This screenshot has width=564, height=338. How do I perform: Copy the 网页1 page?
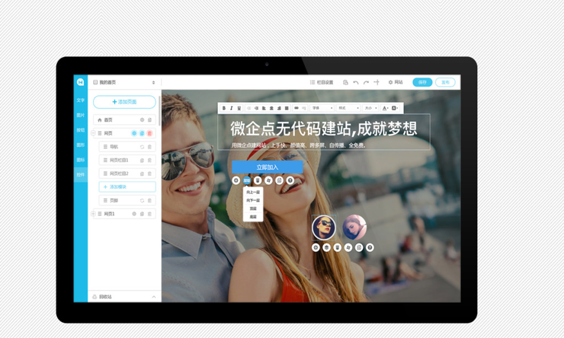pyautogui.click(x=142, y=214)
